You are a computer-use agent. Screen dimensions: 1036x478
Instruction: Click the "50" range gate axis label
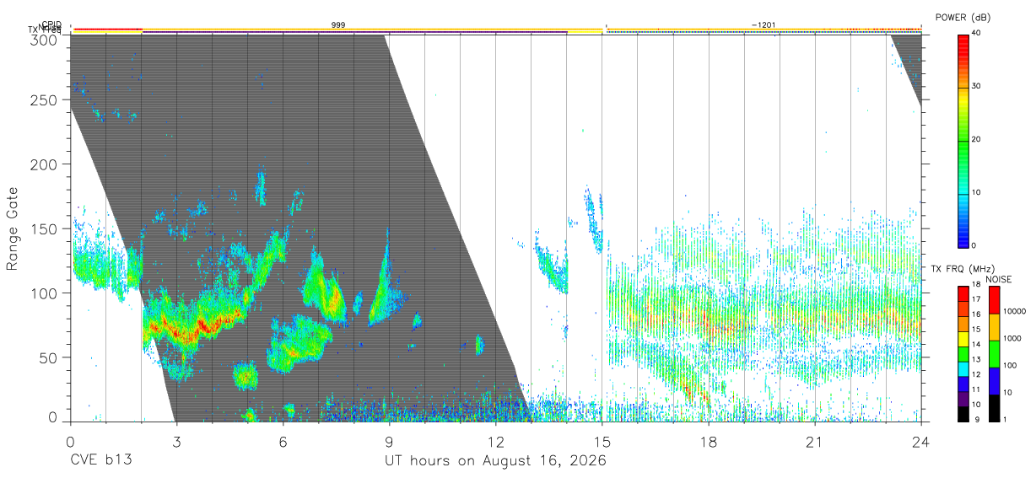pyautogui.click(x=49, y=357)
